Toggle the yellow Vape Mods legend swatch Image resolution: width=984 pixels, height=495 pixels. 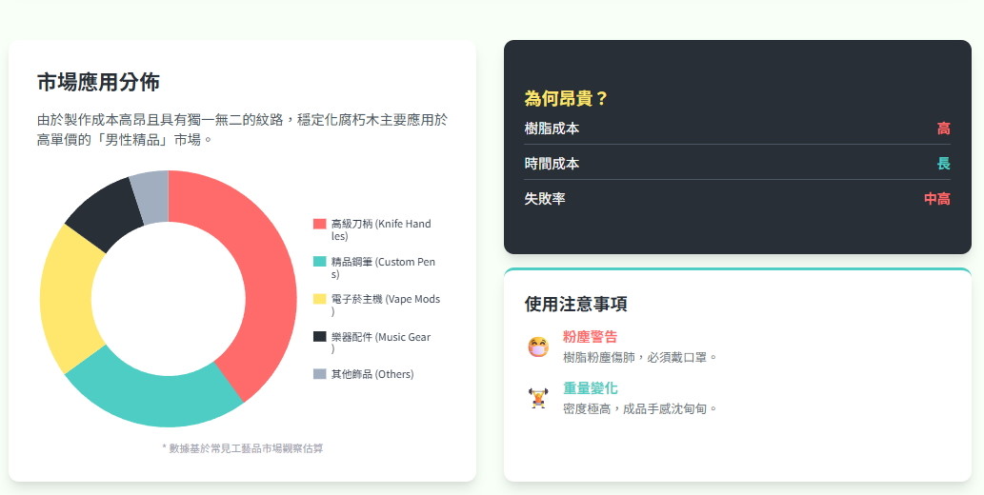pos(320,299)
